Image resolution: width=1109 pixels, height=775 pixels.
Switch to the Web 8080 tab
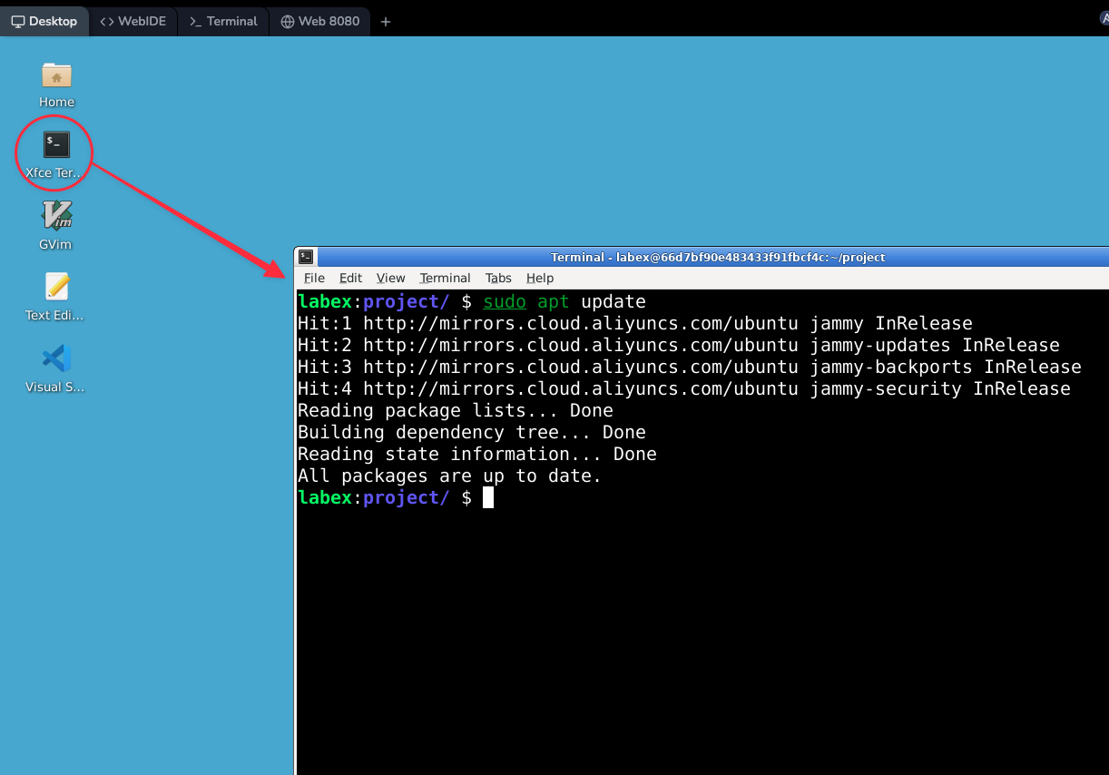click(x=319, y=21)
